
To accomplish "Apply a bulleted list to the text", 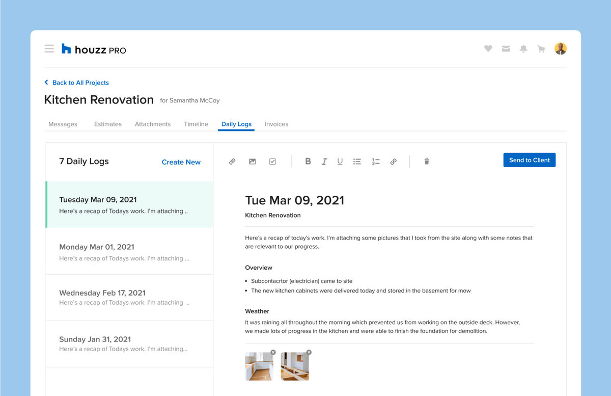I will 357,161.
